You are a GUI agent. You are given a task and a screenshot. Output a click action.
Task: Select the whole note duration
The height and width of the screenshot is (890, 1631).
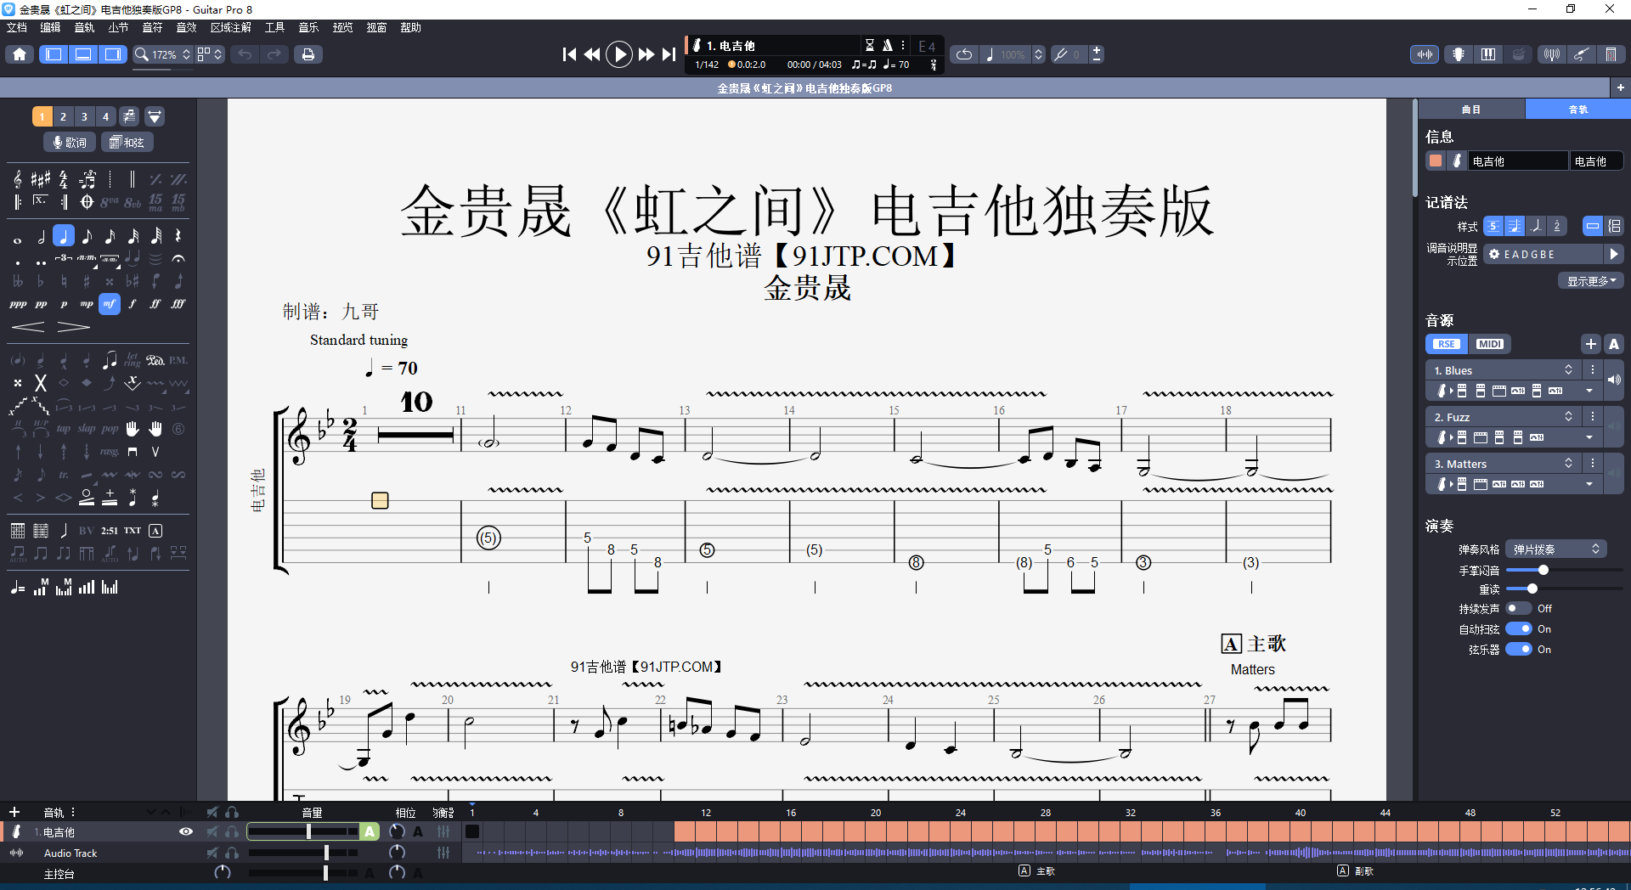pos(18,240)
